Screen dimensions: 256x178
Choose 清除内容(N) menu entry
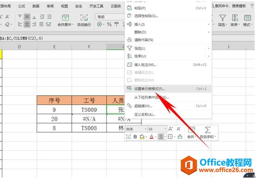(168, 40)
